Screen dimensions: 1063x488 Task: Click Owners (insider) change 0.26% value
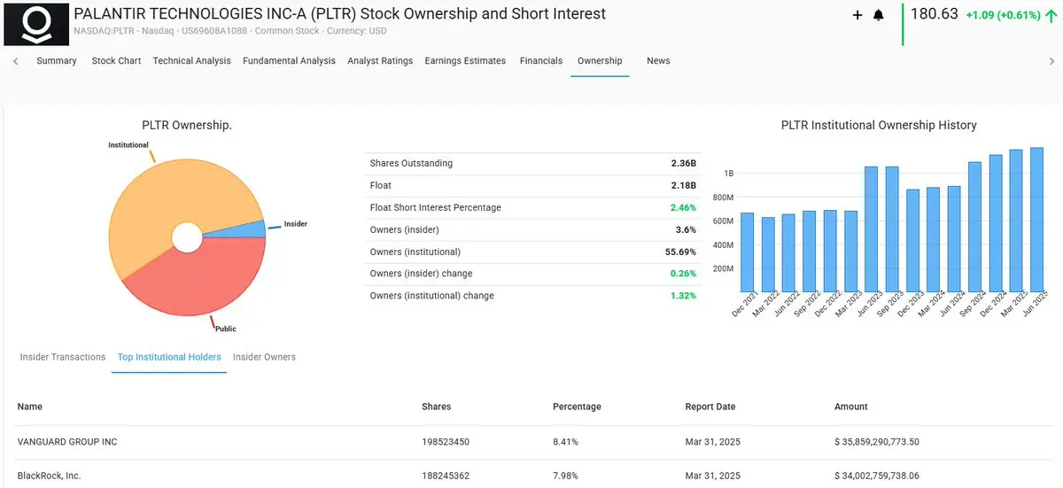682,274
